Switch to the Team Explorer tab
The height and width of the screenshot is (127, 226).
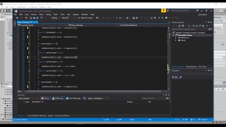tap(191, 67)
